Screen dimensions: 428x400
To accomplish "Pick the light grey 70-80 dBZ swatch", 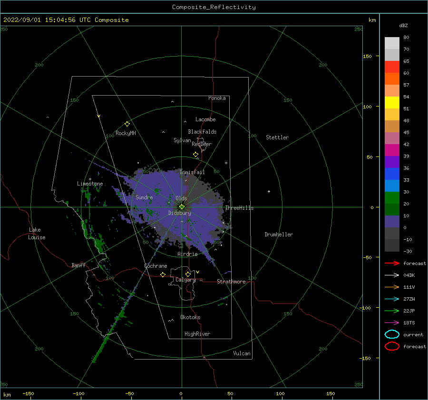I will pyautogui.click(x=392, y=43).
